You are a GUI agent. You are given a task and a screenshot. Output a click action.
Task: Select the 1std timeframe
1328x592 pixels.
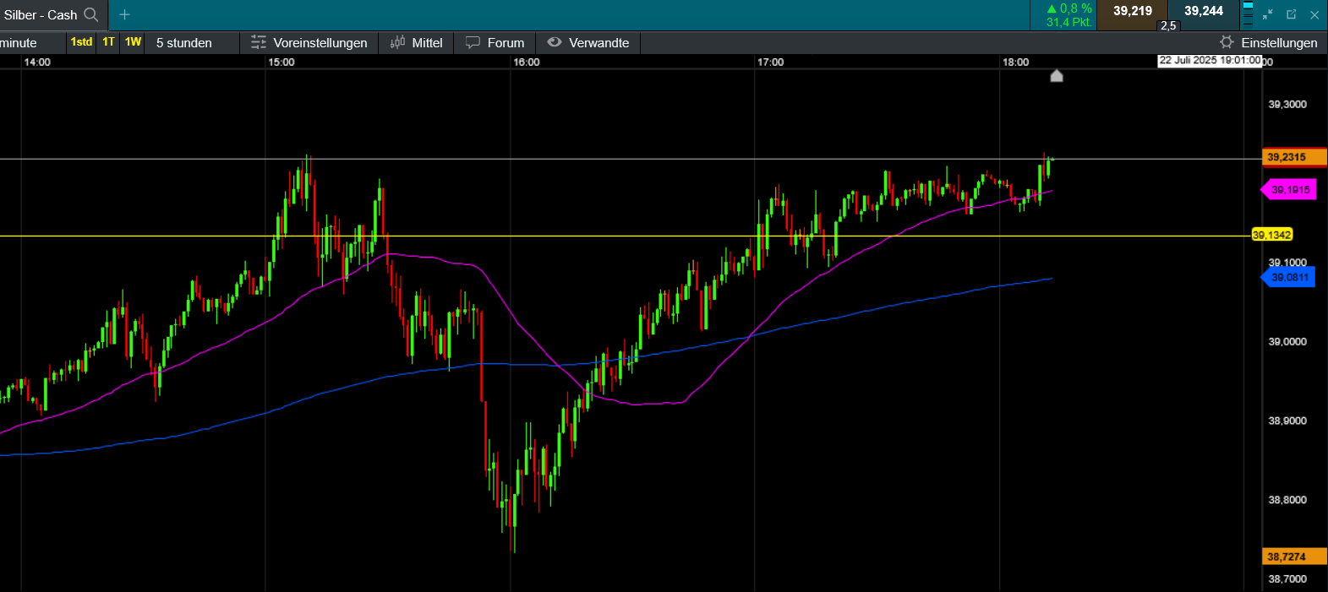pyautogui.click(x=81, y=42)
